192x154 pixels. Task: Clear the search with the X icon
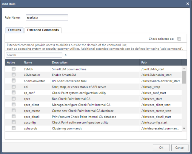point(66,55)
